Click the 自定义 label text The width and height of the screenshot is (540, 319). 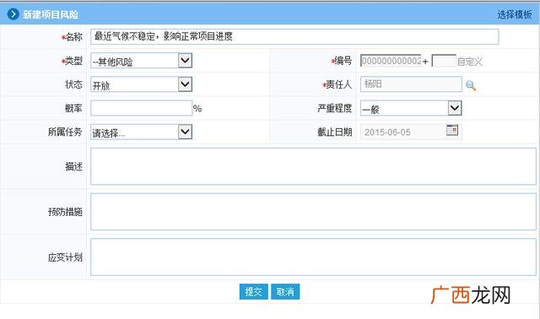(x=469, y=62)
